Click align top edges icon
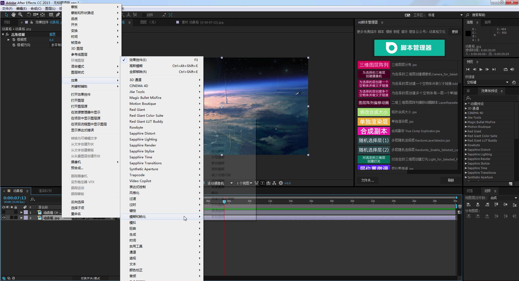 point(496,205)
